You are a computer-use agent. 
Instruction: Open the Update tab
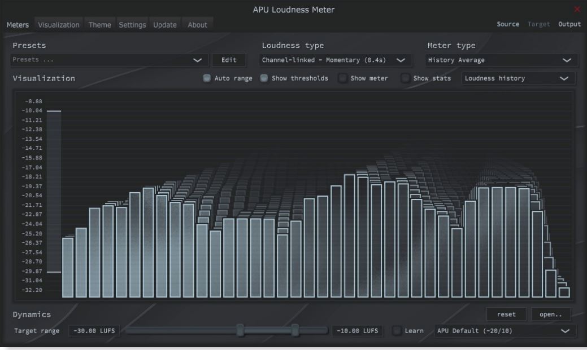click(165, 25)
